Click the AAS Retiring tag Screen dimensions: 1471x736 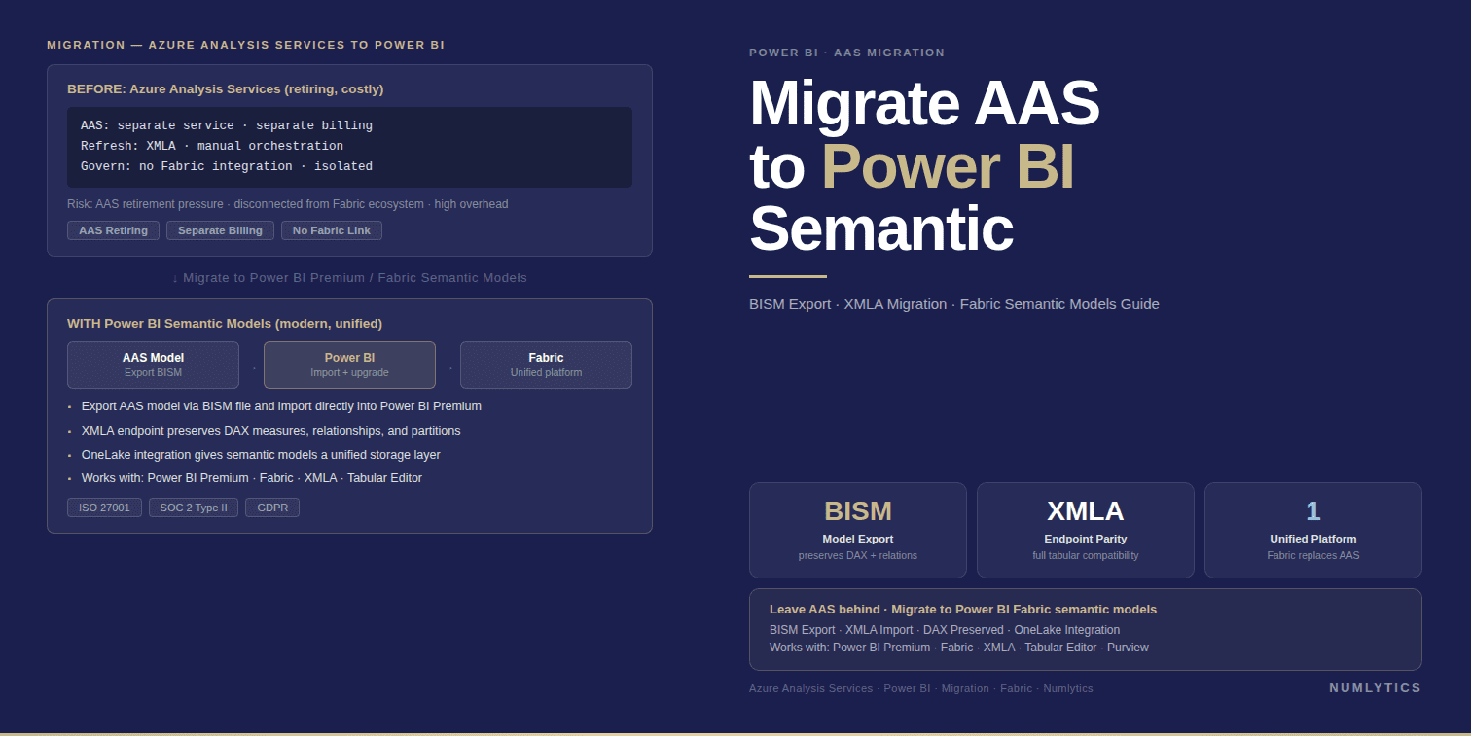point(113,230)
